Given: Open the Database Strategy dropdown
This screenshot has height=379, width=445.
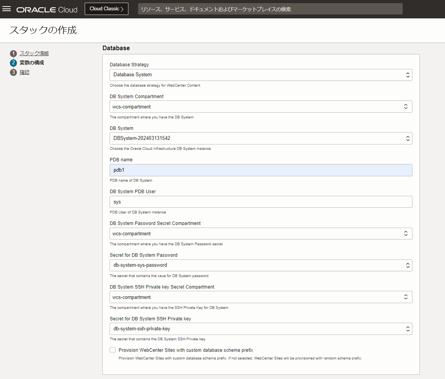Looking at the screenshot, I should [x=261, y=75].
